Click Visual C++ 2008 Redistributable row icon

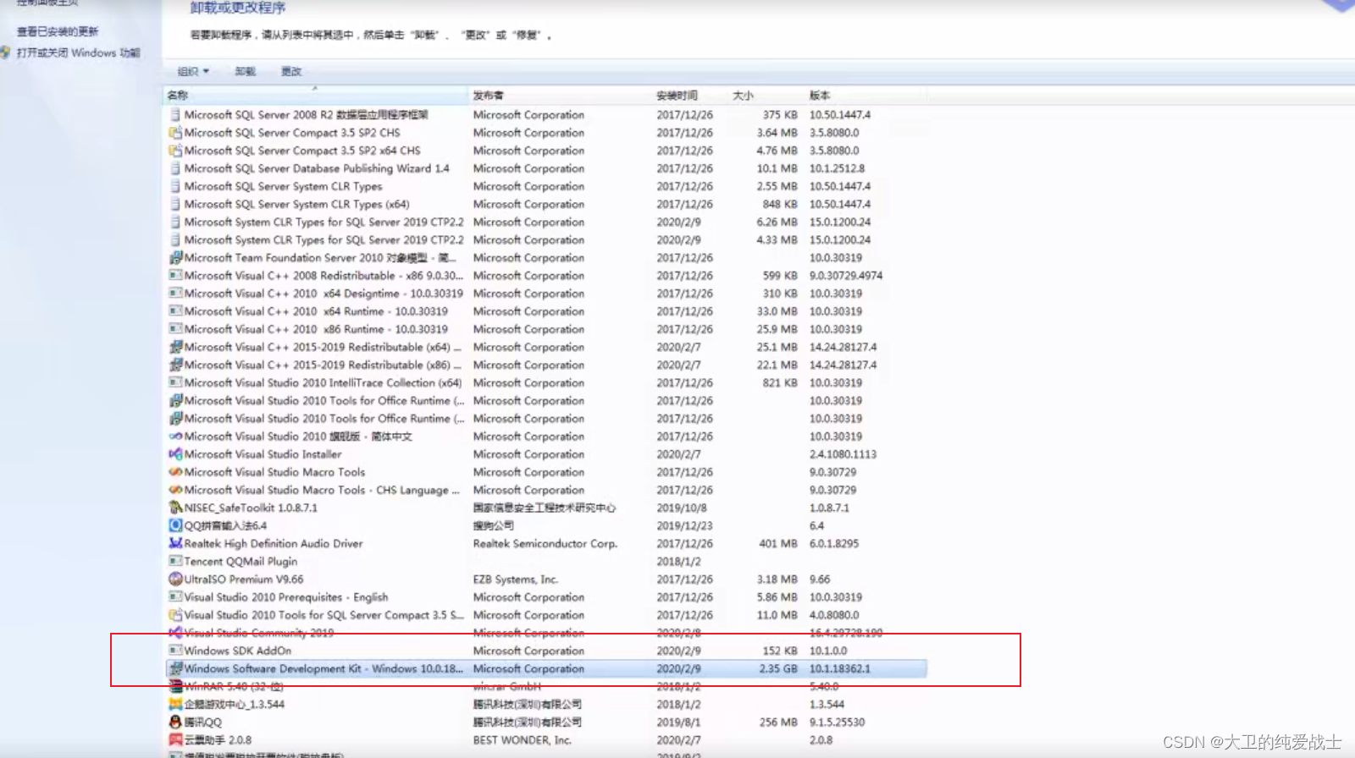coord(175,276)
